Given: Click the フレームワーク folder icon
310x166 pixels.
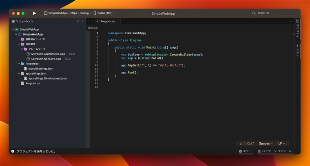Looking at the screenshot, I should 25,49.
